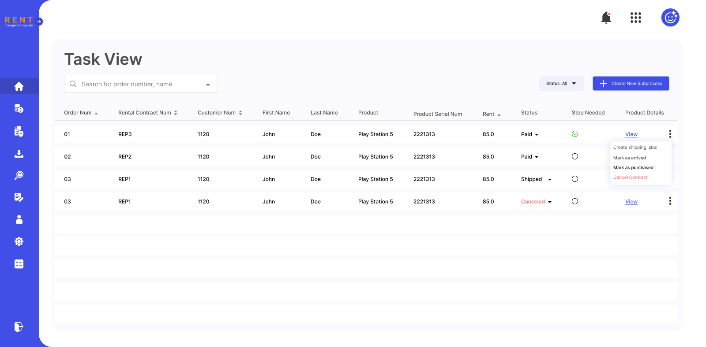This screenshot has height=347, width=706.
Task: Open the user profile avatar
Action: point(670,18)
